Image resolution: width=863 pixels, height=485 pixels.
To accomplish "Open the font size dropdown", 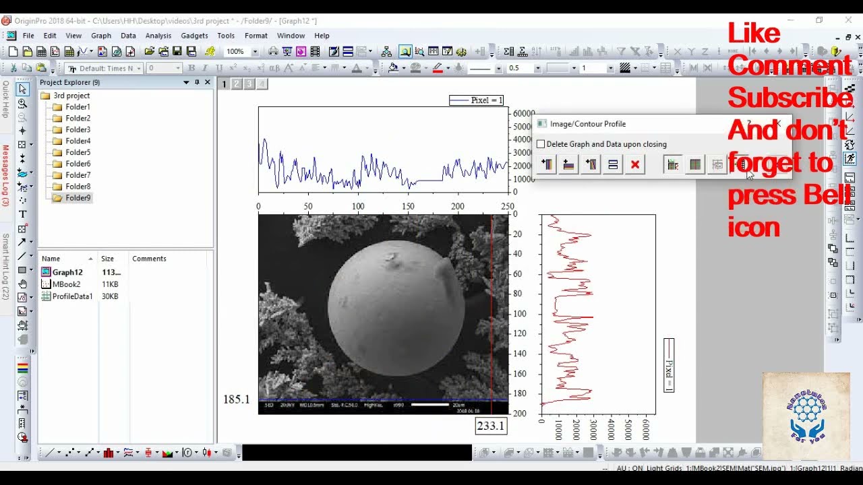I will point(178,68).
